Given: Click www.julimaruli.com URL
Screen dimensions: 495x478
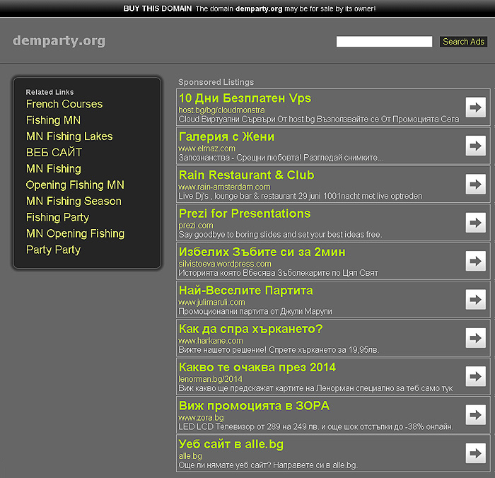Looking at the screenshot, I should click(211, 302).
